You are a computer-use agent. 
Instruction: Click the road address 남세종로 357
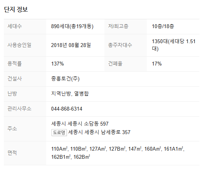tap(99, 132)
